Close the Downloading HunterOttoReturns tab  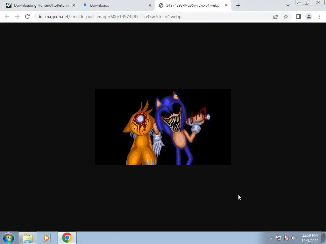74,5
